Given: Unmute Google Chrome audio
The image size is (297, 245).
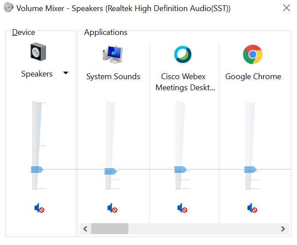Looking at the screenshot, I should pyautogui.click(x=252, y=208).
